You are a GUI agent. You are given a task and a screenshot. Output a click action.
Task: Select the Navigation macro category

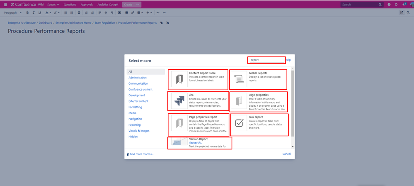[135, 119]
